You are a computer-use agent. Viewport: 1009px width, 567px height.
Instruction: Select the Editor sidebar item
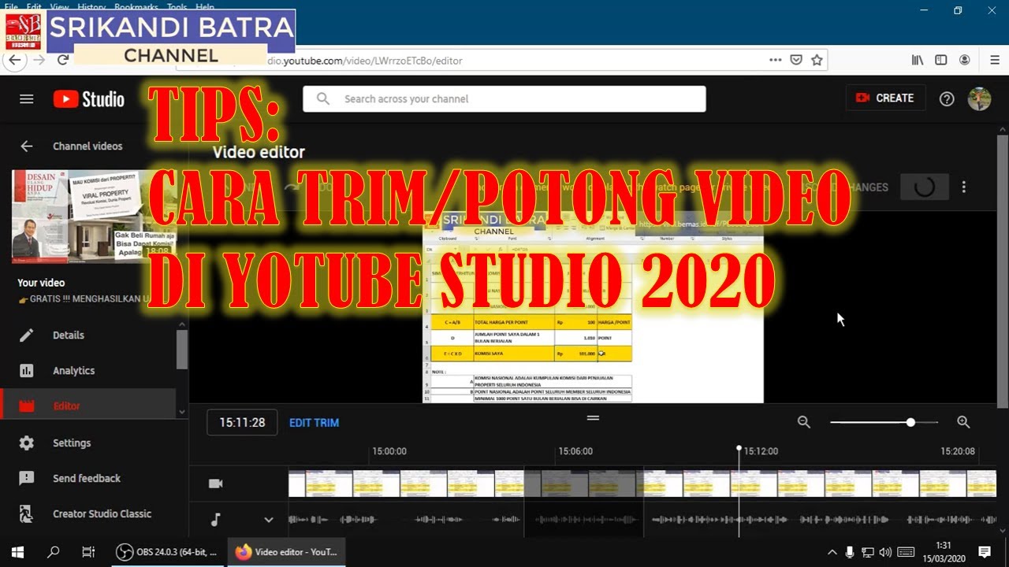[87, 406]
